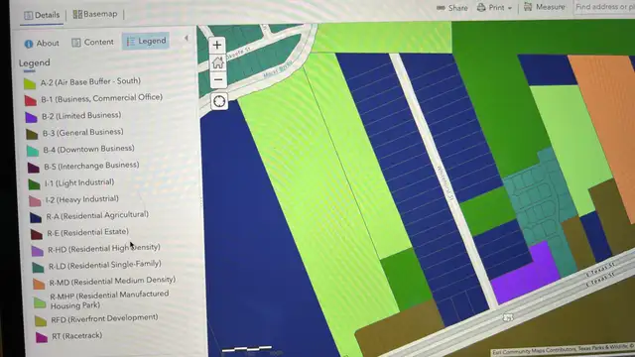The height and width of the screenshot is (357, 635).
Task: Click the R-MD Residential Medium Density swatch
Action: click(39, 285)
